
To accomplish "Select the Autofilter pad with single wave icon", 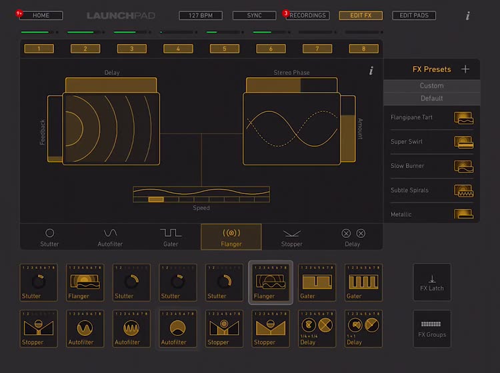I will (x=85, y=329).
